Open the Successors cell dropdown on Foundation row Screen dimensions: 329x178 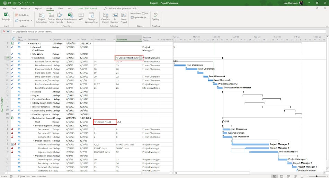[x=140, y=58]
